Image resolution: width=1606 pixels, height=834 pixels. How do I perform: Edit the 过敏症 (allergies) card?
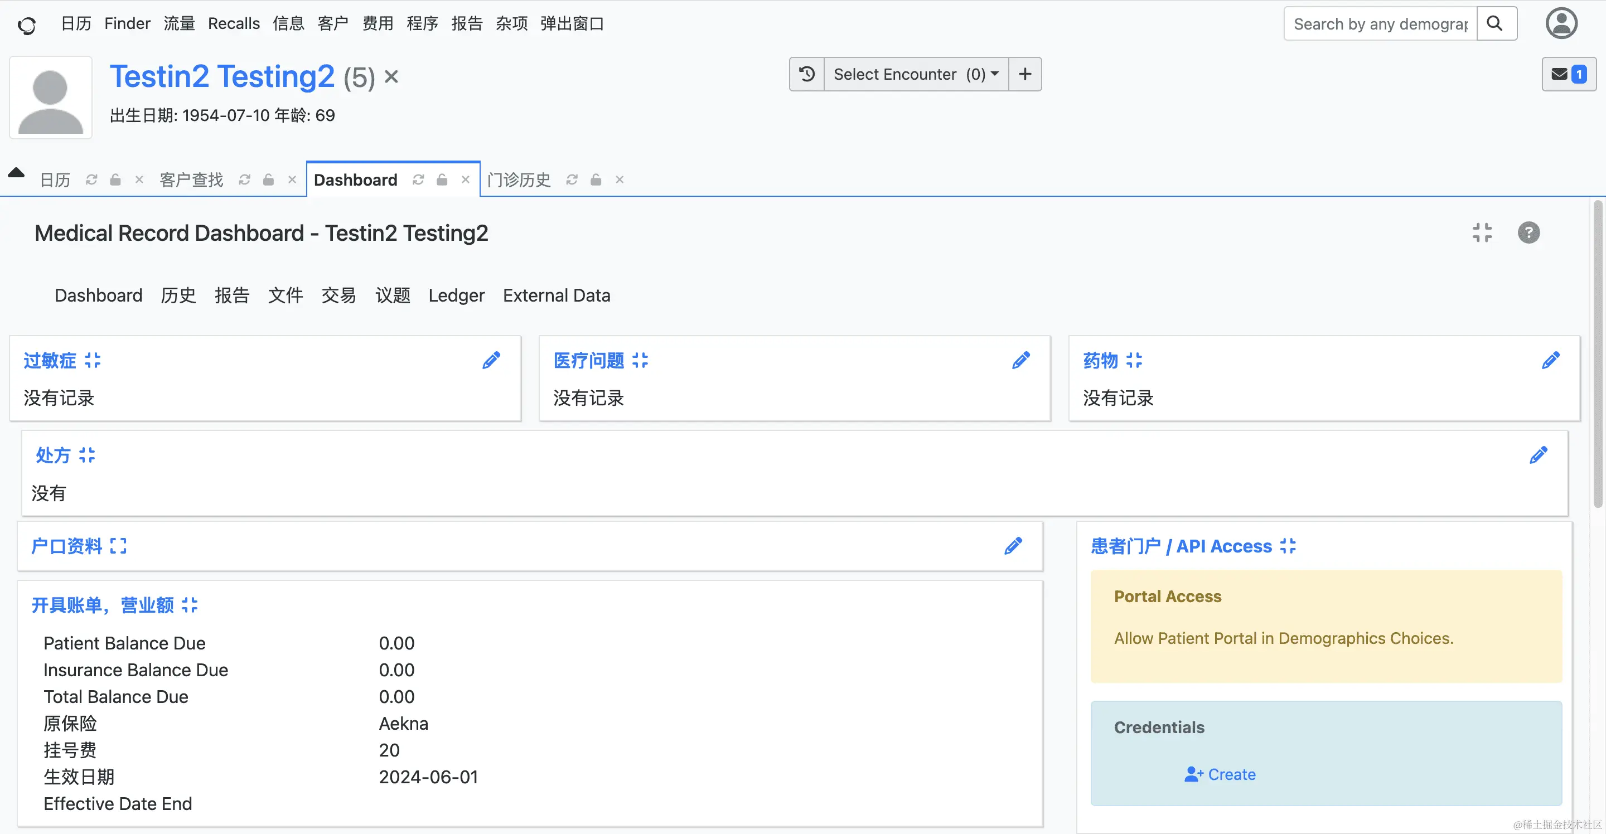492,360
